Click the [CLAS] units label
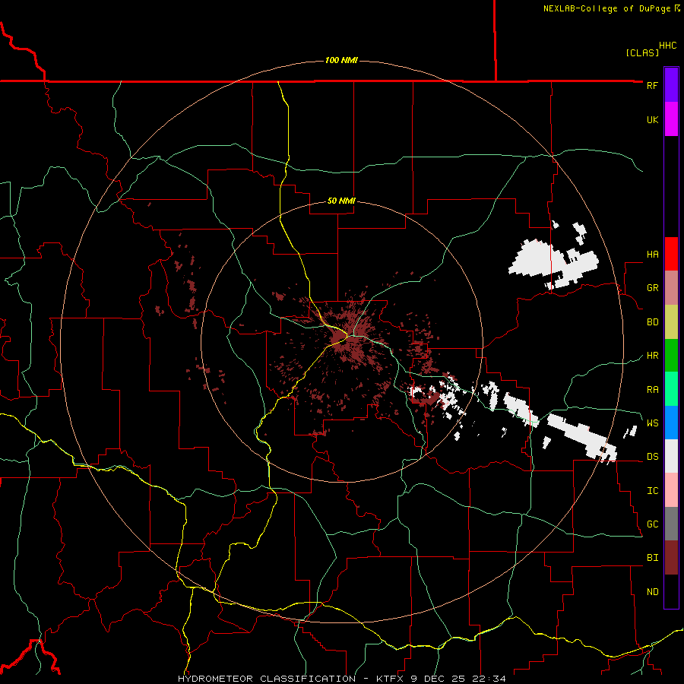 (x=642, y=53)
